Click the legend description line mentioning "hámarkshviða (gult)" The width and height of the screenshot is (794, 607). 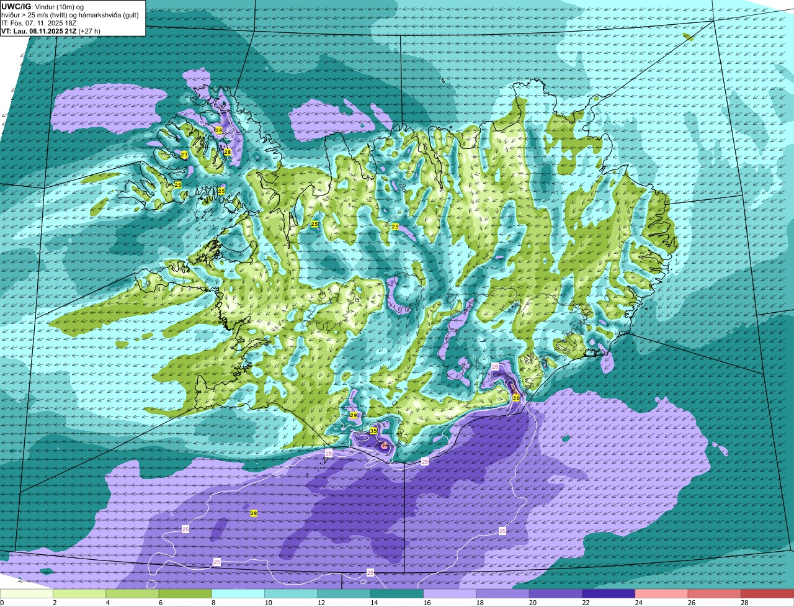coord(70,14)
